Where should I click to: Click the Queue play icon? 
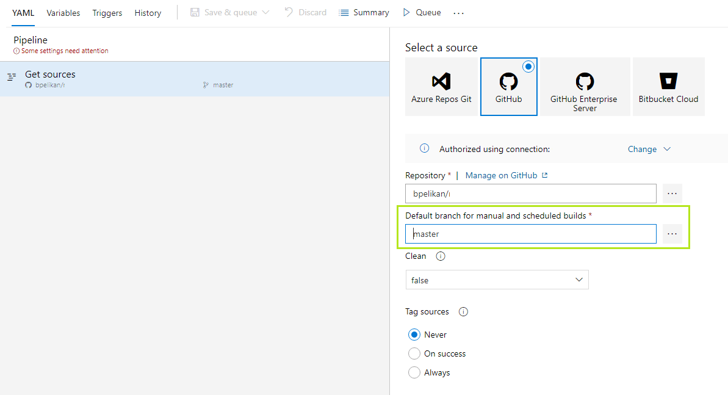(406, 13)
